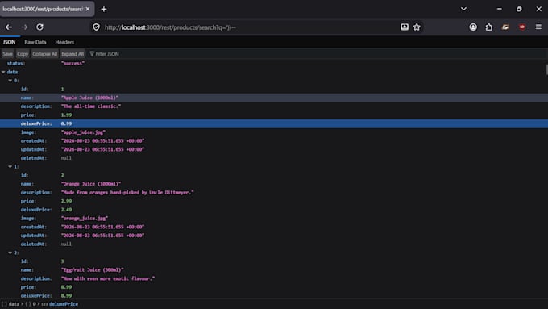548x309 pixels.
Task: Open a new browser tab
Action: (104, 9)
